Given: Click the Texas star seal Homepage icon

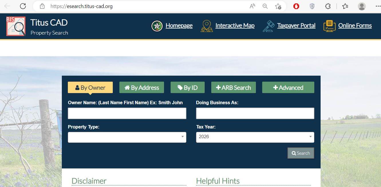Looking at the screenshot, I should [x=157, y=26].
